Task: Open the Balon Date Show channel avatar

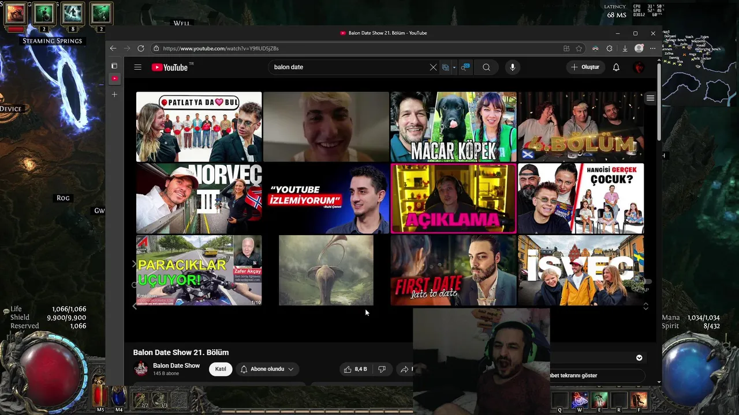Action: point(140,369)
